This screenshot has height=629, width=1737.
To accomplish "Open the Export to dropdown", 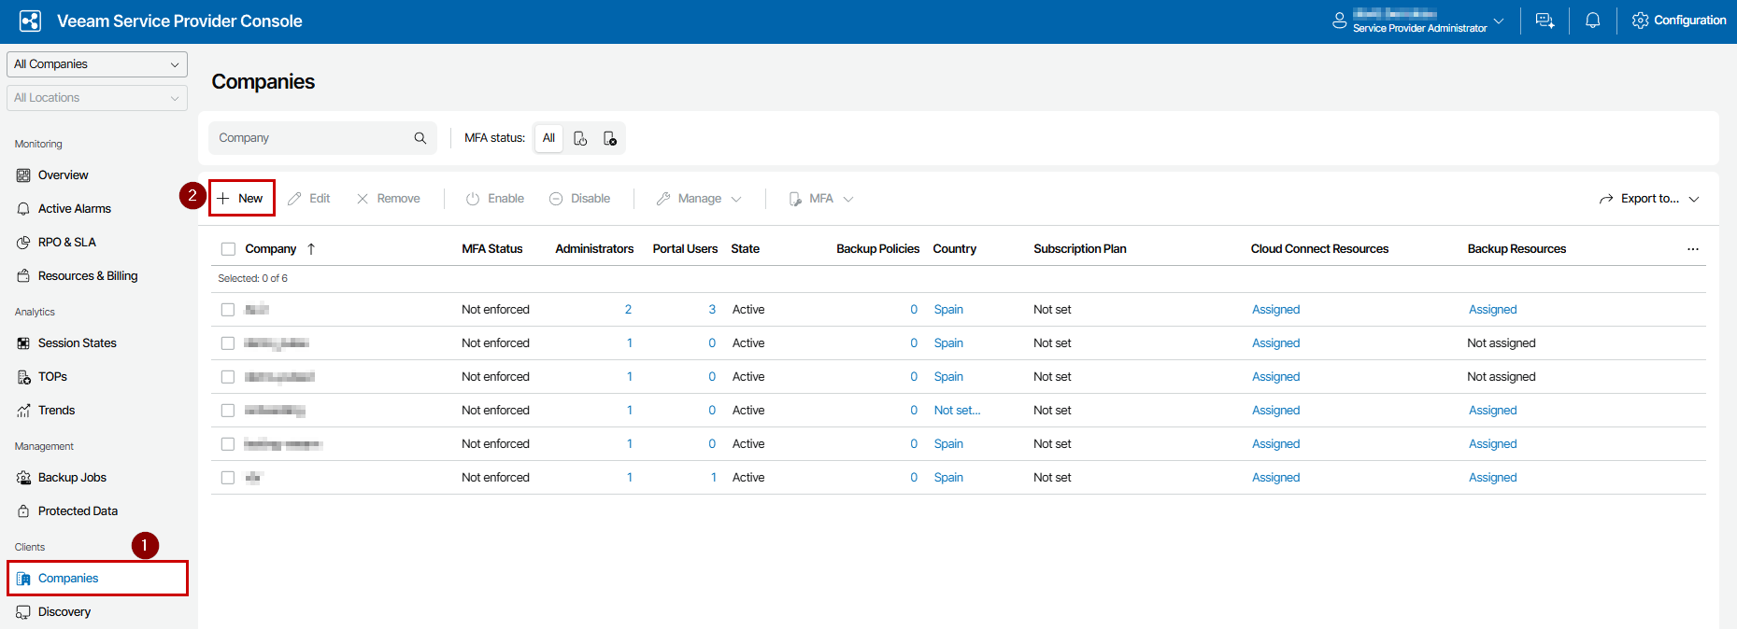I will point(1648,199).
